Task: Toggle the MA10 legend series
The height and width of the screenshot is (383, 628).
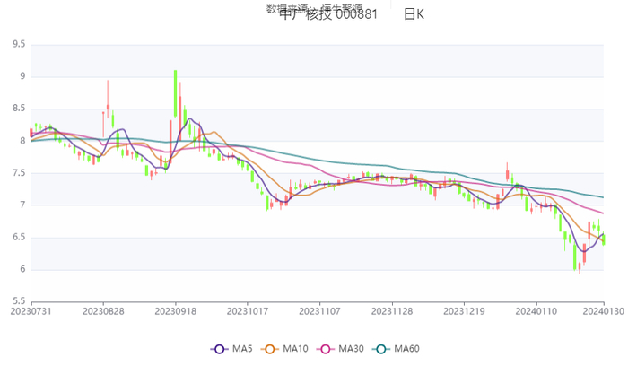Action: (x=284, y=349)
